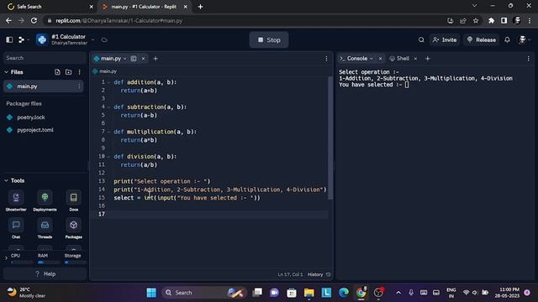
Task: Create a new folder icon
Action: [68, 72]
